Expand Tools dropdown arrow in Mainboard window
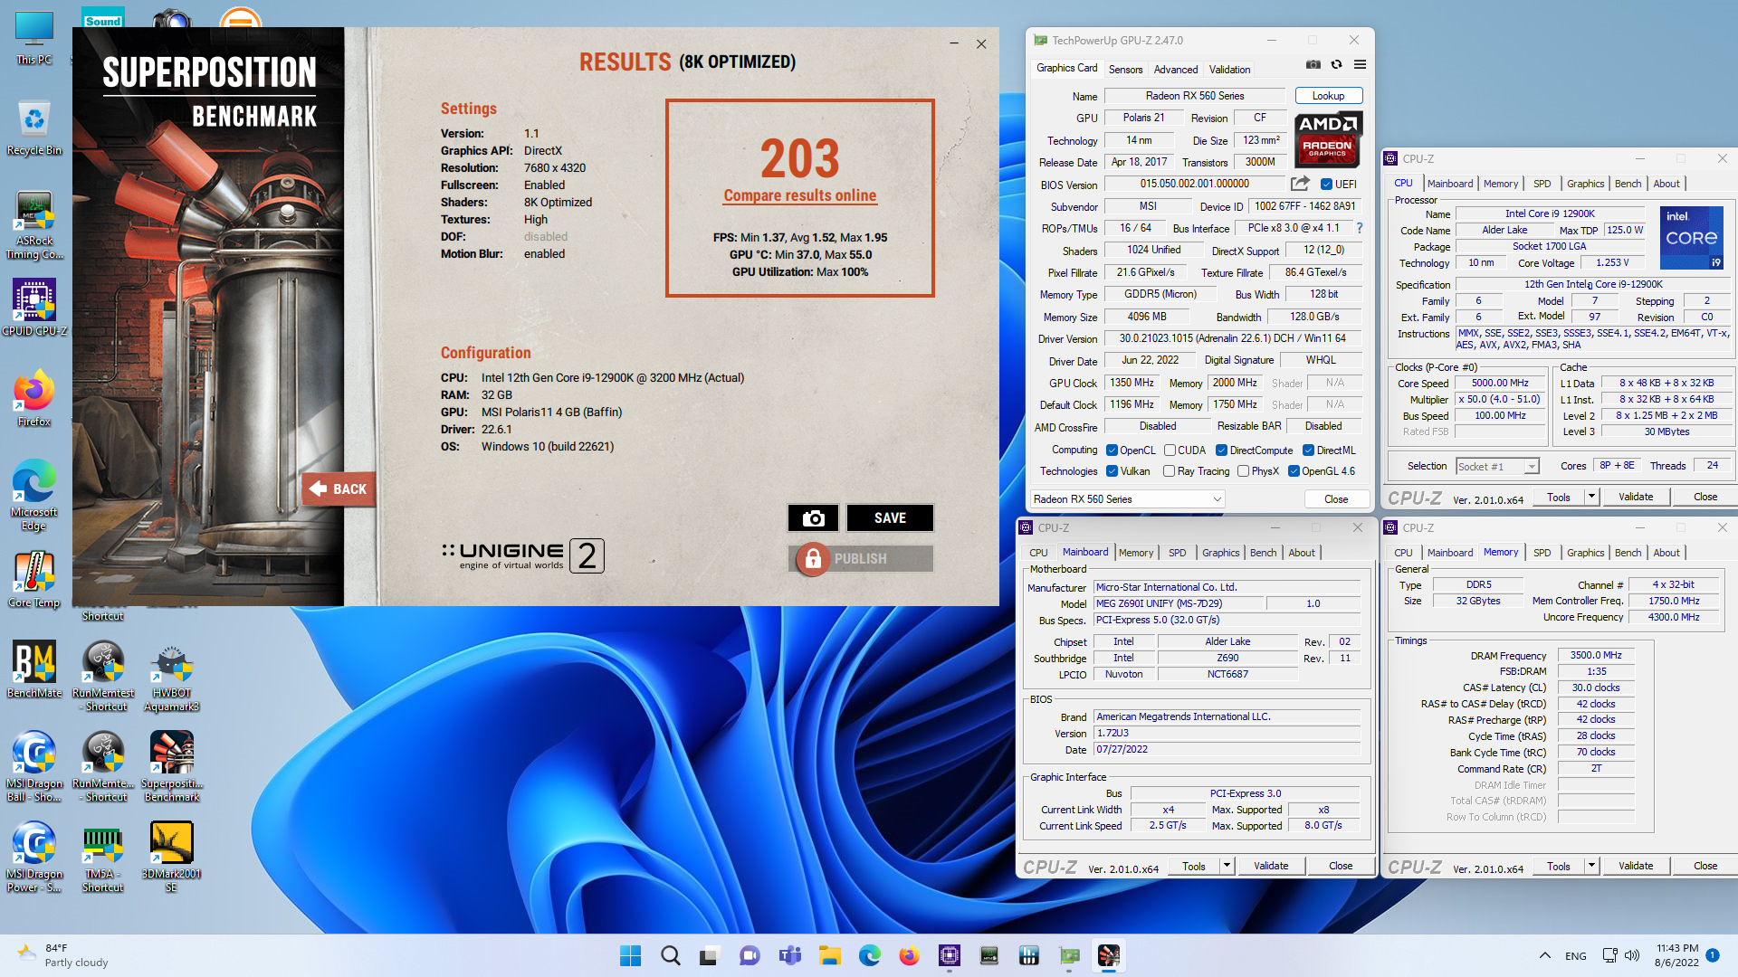This screenshot has width=1738, height=977. (1227, 866)
